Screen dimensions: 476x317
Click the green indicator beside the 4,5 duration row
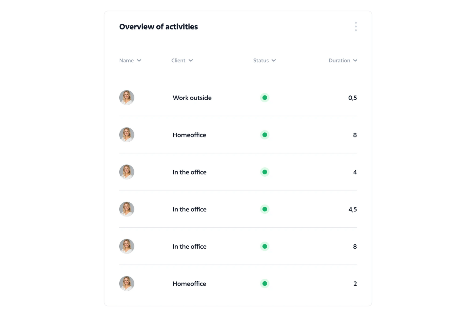point(264,209)
